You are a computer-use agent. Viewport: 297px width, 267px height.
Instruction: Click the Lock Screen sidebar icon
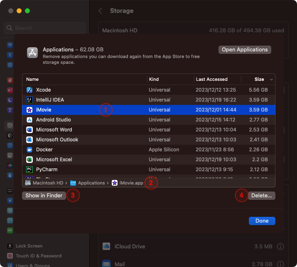(10, 246)
